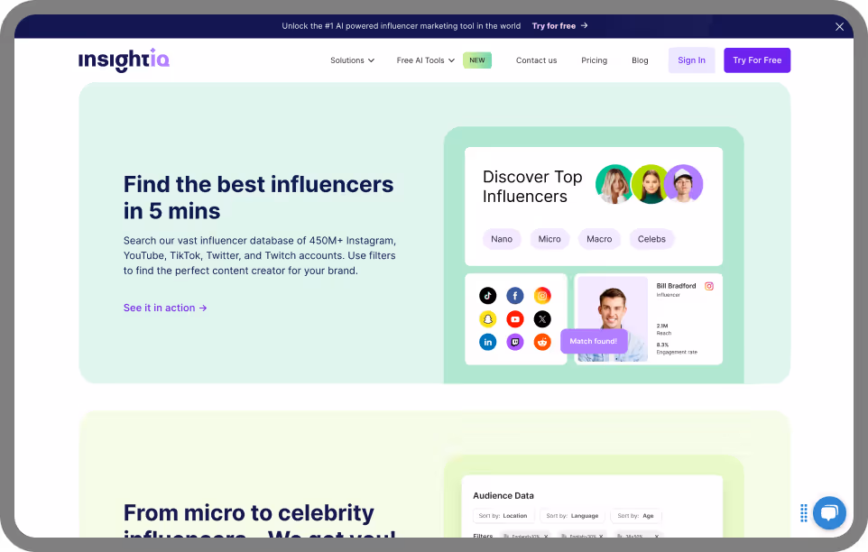Open the Contact us page
Viewport: 868px width, 552px height.
click(x=537, y=60)
